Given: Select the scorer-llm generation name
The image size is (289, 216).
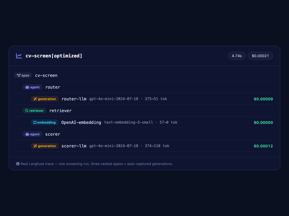Looking at the screenshot, I should [x=74, y=146].
